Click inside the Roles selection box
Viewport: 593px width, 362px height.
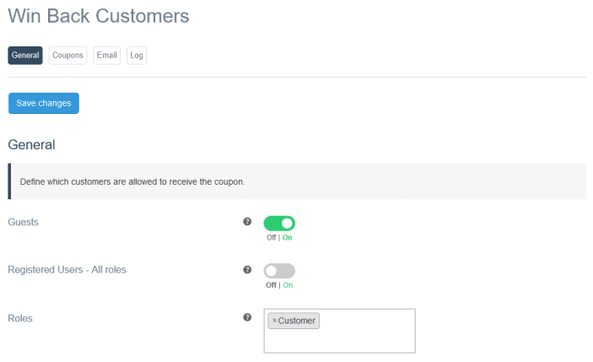coord(363,339)
